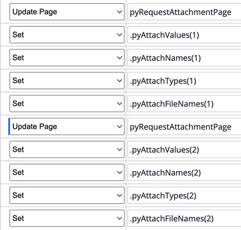Click the first pyRequestAttachmentPage field
The width and height of the screenshot is (241, 230).
(184, 12)
